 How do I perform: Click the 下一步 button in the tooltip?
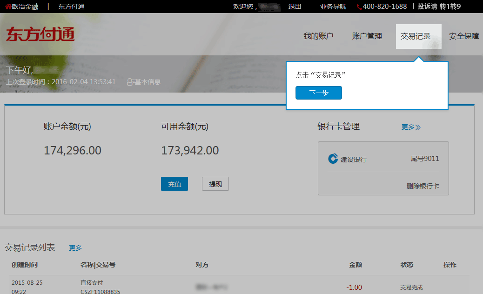pyautogui.click(x=318, y=93)
